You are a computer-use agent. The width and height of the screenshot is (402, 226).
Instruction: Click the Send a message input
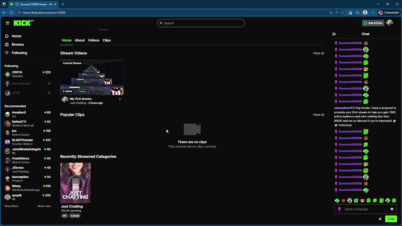(365, 209)
